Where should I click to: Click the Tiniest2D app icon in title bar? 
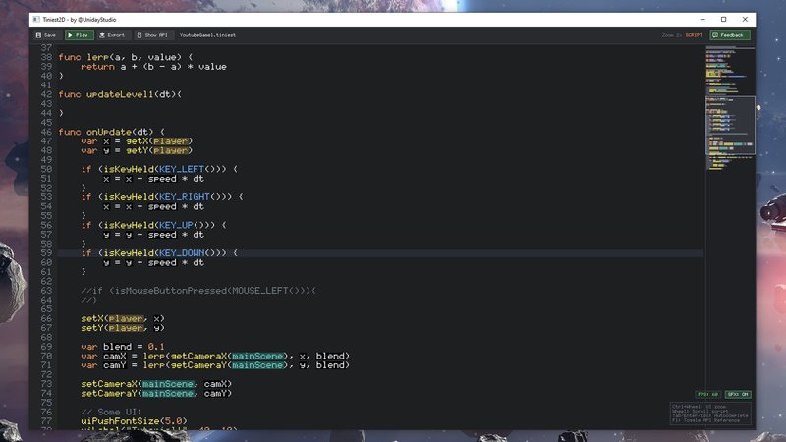point(36,19)
